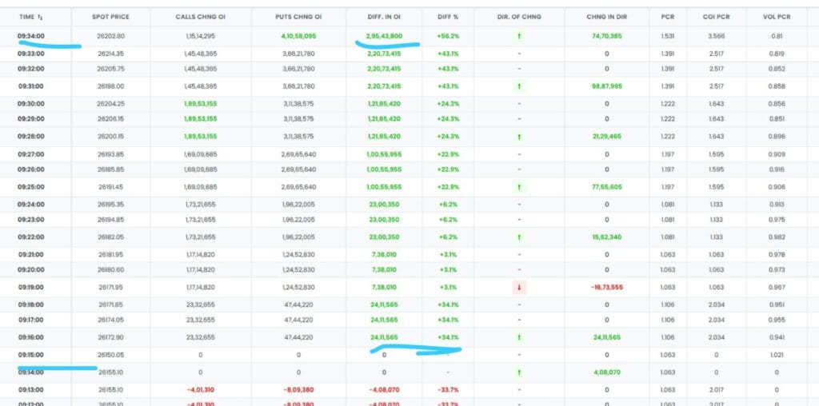Click red down arrow in 09:19:00 row
The width and height of the screenshot is (819, 406).
coord(519,287)
